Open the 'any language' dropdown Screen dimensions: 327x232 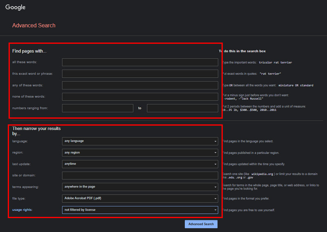[140, 141]
